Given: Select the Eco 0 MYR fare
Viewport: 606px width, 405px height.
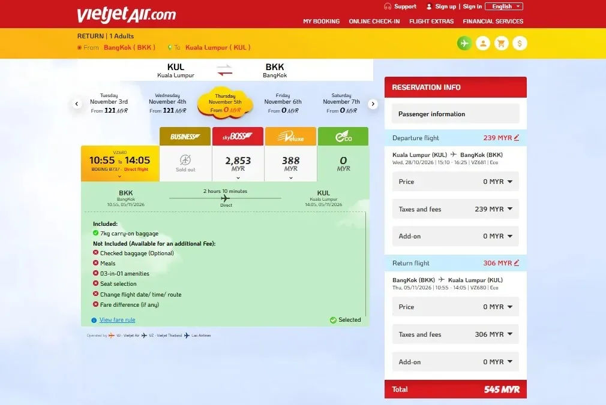Looking at the screenshot, I should (x=343, y=164).
